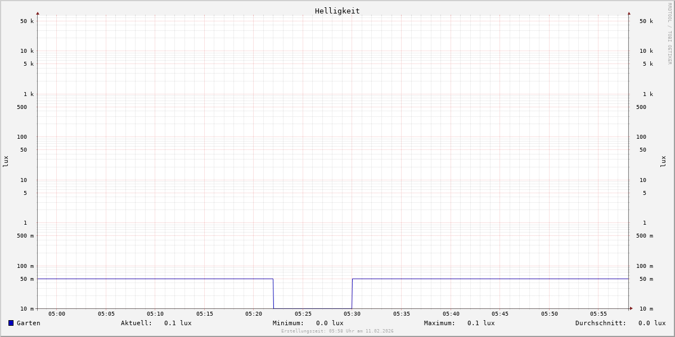Select the 05:00 time axis label
This screenshot has width=675, height=337.
tap(57, 314)
